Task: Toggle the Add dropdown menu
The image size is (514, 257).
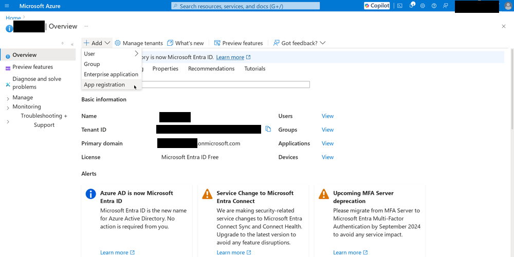Action: 97,43
